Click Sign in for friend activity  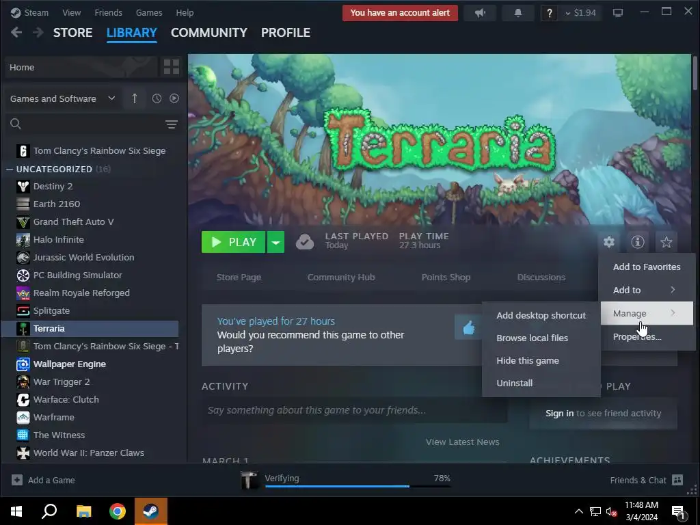(x=559, y=414)
